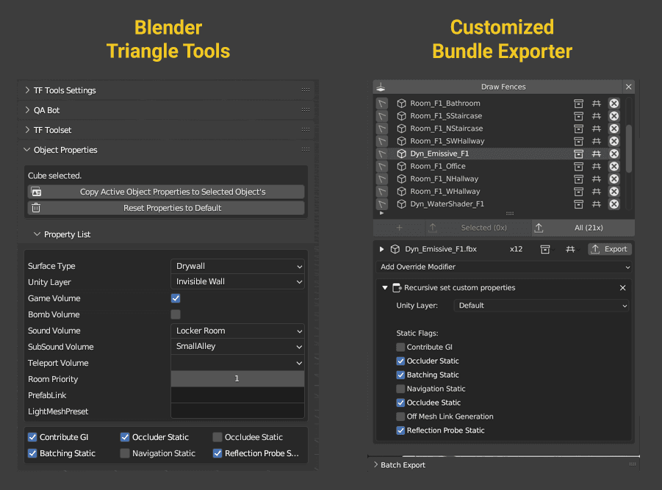The image size is (662, 490).
Task: Click grid icon on Room_F1_SStaircase row
Action: 596,116
